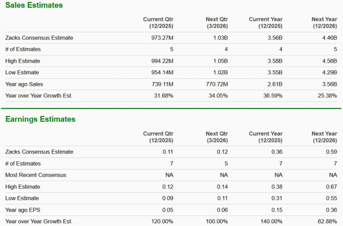343x226 pixels.
Task: Click Sales High Estimate 994.22M
Action: pyautogui.click(x=162, y=61)
